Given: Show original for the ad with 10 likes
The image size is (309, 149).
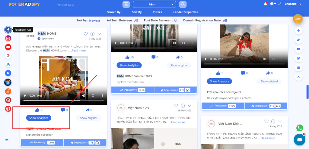Looking at the screenshot, I should (x=179, y=65).
